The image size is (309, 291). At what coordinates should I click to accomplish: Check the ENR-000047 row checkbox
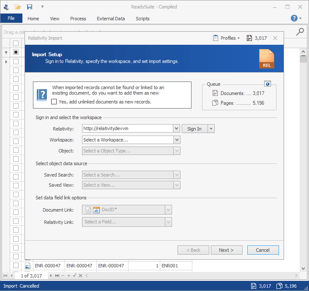point(16,266)
